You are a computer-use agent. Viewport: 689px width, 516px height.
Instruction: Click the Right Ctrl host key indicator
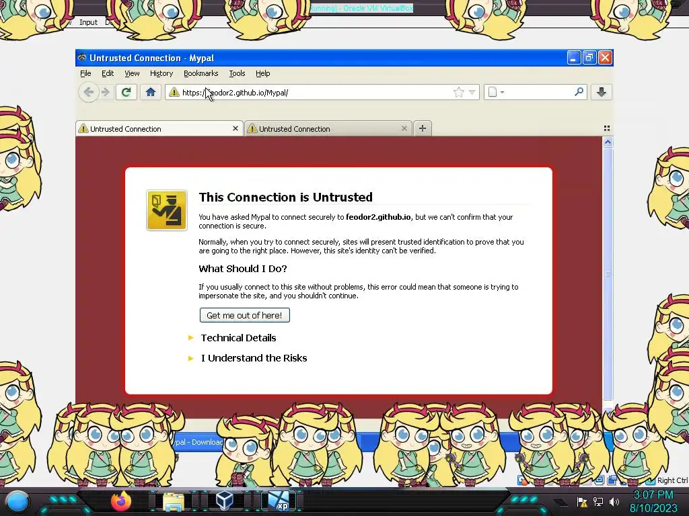(672, 480)
